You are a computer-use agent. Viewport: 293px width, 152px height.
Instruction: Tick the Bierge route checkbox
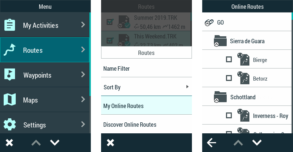[x=229, y=60]
